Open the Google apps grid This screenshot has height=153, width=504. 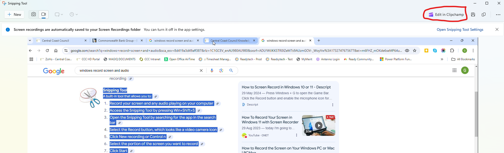455,70
